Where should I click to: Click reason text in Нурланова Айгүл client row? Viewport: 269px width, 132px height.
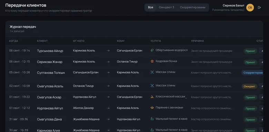coord(212,108)
